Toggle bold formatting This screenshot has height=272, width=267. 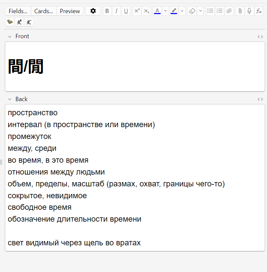tap(107, 11)
